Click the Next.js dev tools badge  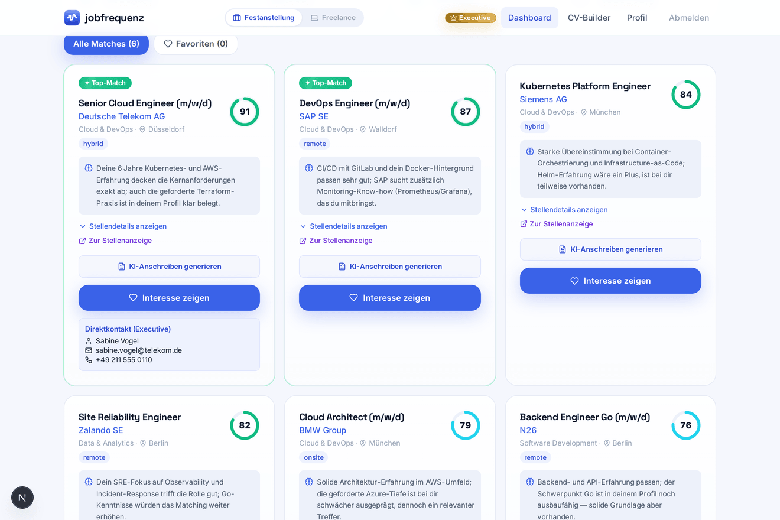[22, 498]
